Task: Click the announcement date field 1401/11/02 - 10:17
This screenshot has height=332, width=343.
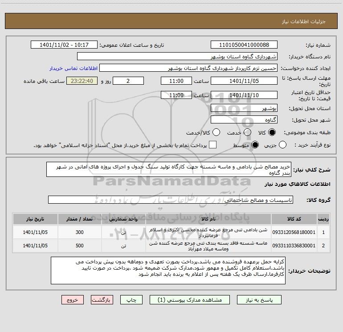Action: click(x=64, y=45)
